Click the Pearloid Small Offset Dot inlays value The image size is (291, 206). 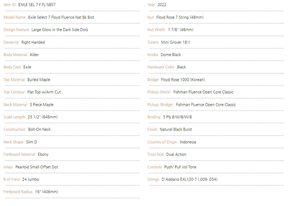tap(37, 167)
